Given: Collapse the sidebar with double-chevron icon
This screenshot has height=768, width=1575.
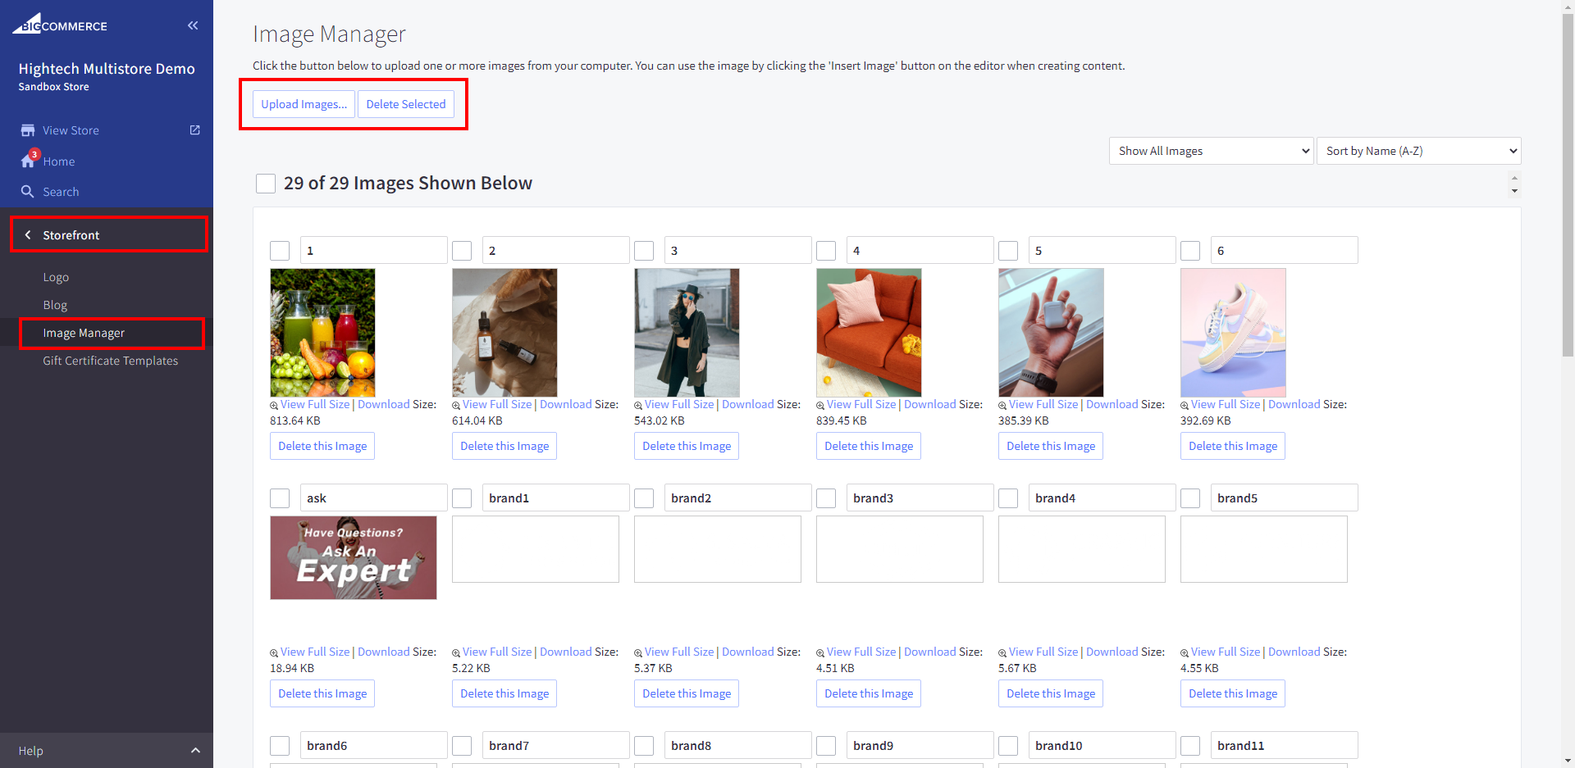Looking at the screenshot, I should coord(193,25).
